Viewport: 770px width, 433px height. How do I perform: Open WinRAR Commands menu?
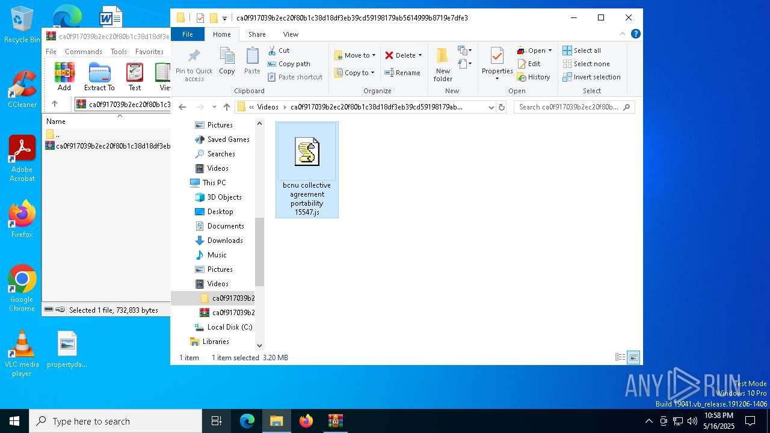tap(84, 52)
